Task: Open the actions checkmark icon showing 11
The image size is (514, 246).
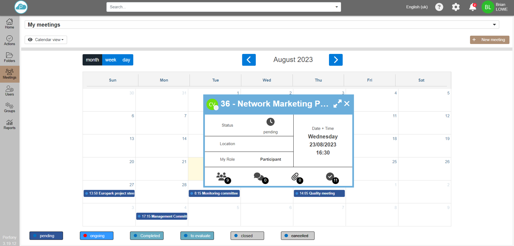Action: [330, 176]
